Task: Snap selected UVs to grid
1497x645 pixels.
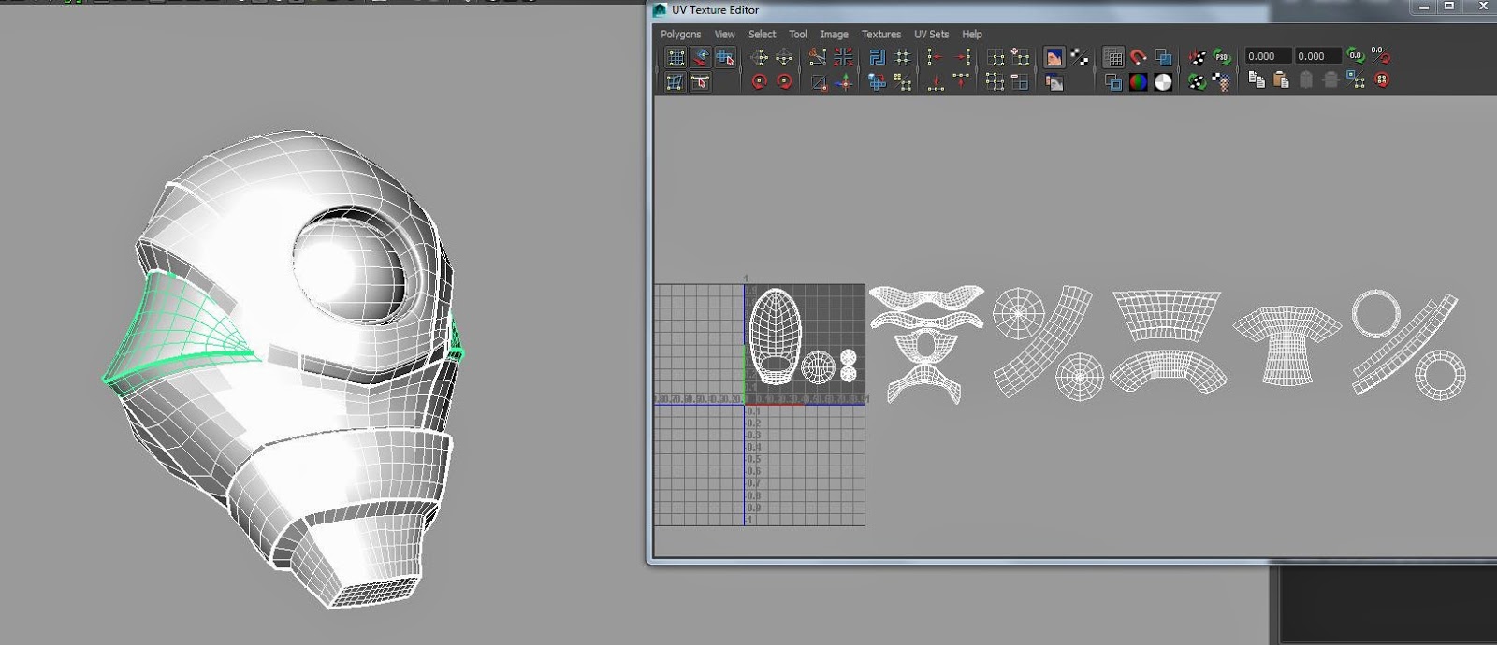Action: coord(902,57)
